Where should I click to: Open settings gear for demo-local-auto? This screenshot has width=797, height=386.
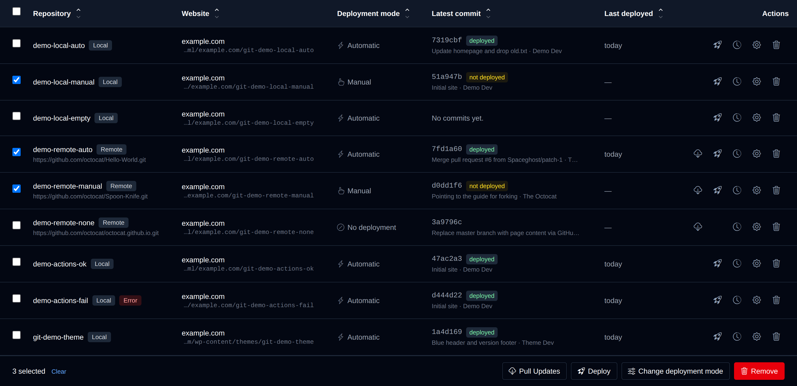coord(756,45)
